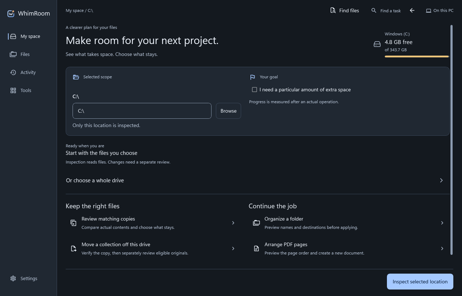
Task: Click the Browse button
Action: (x=228, y=111)
